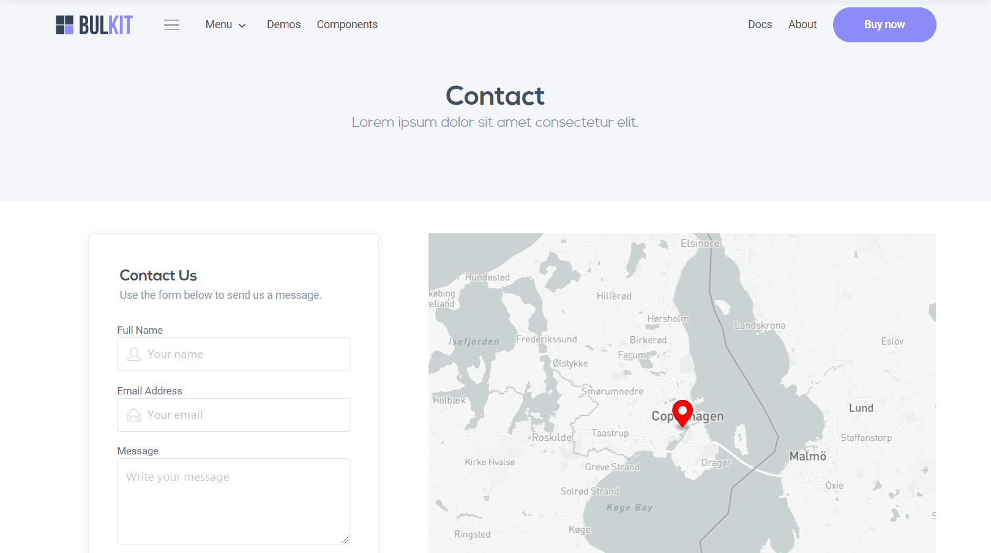Visit the About page link

[802, 24]
